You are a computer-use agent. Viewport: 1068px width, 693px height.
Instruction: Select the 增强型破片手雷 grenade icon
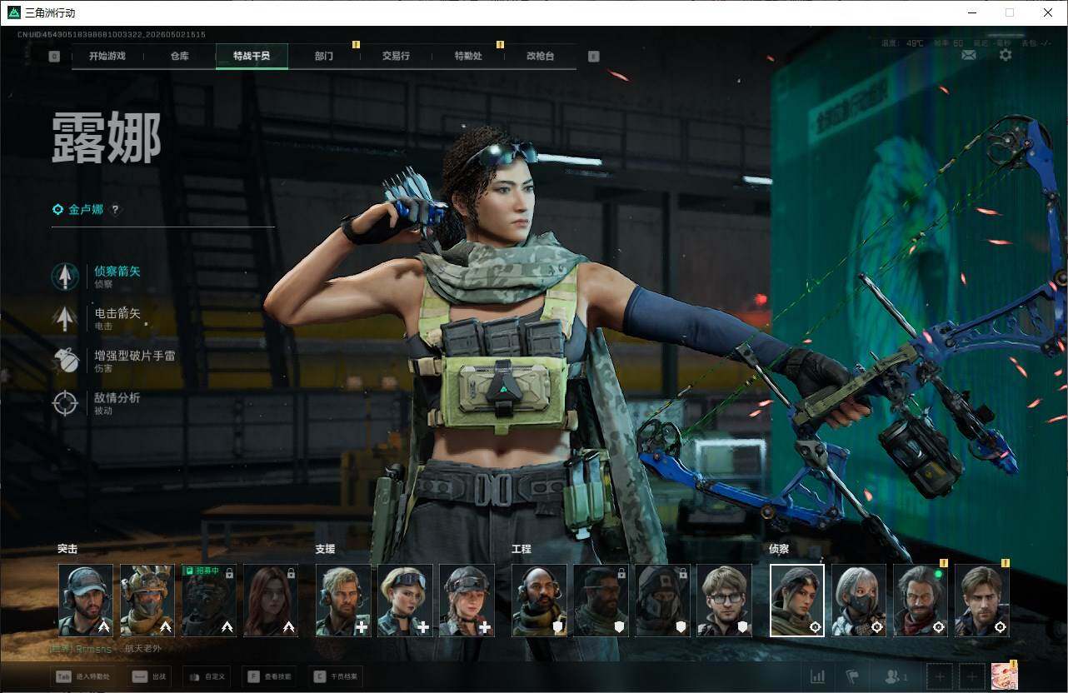pyautogui.click(x=65, y=361)
